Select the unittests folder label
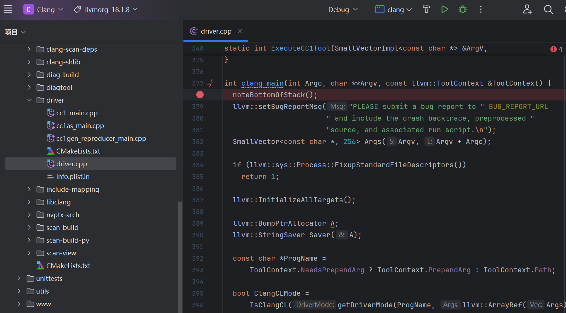 click(x=49, y=278)
